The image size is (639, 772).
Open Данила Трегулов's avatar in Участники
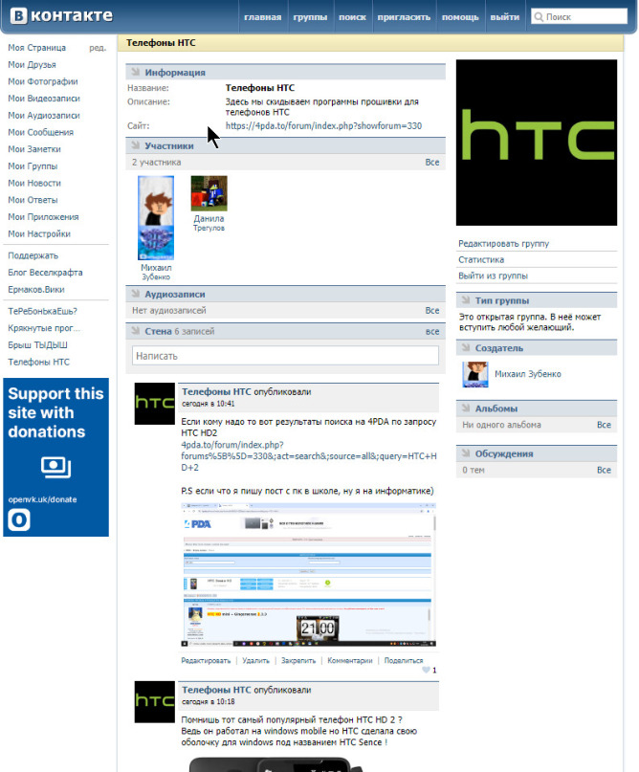209,193
